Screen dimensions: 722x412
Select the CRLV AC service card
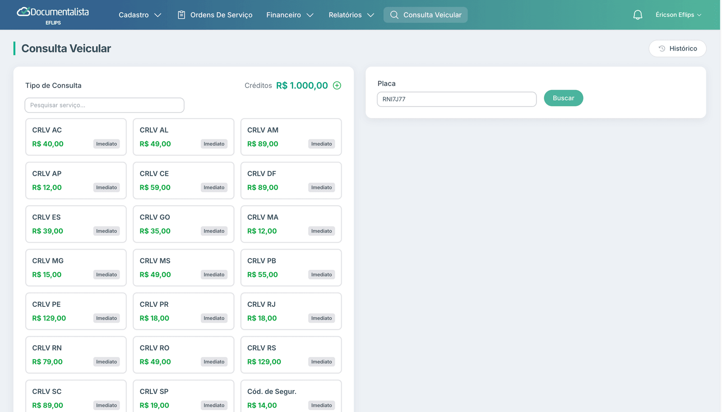click(x=76, y=137)
